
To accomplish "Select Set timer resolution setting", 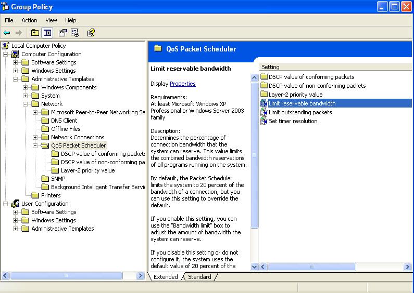I will coord(293,121).
